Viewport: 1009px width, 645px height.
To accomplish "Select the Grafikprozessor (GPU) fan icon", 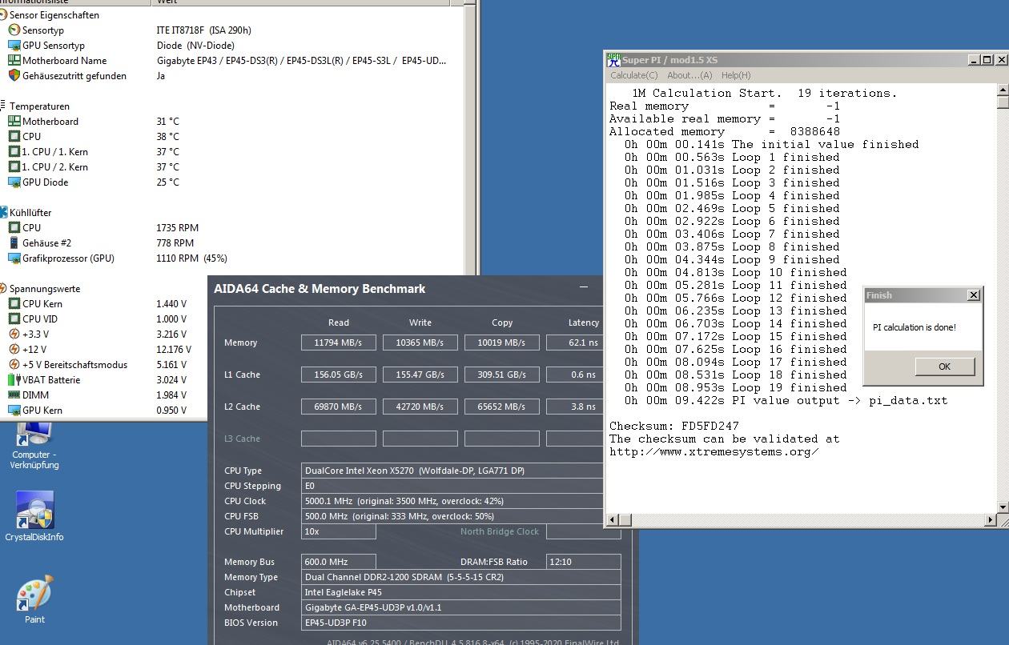I will 16,258.
